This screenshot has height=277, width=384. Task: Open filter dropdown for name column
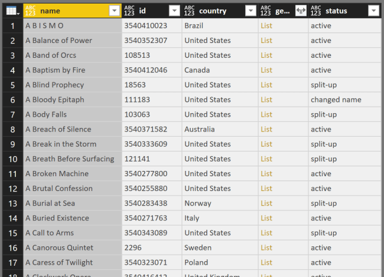tap(114, 11)
